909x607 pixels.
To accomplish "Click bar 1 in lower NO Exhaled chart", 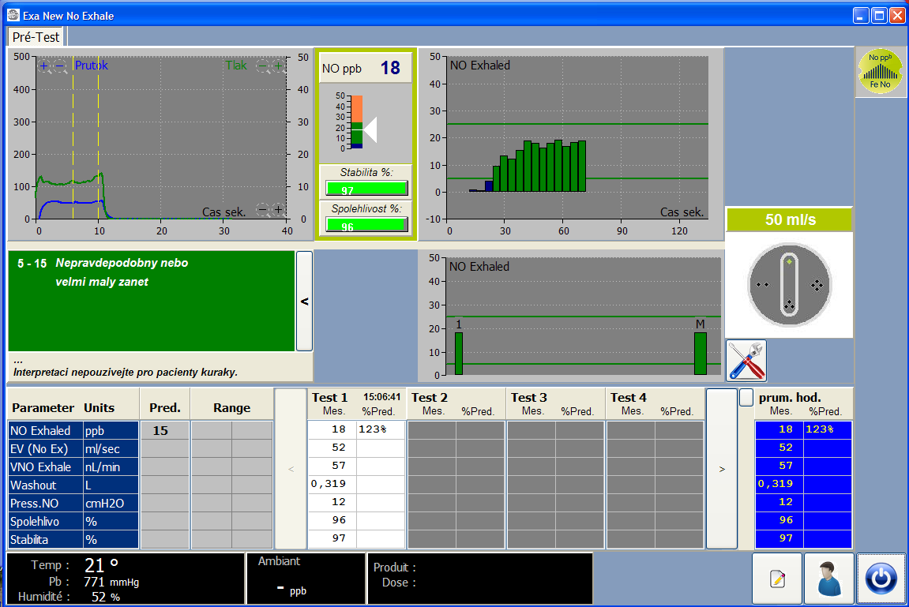I will 459,353.
